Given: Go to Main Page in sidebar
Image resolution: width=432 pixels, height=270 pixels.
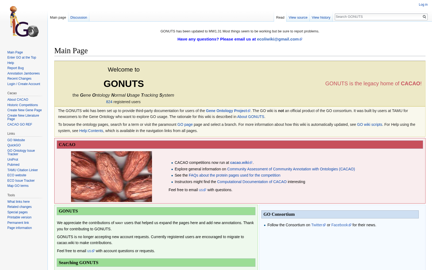Looking at the screenshot, I should pos(15,52).
